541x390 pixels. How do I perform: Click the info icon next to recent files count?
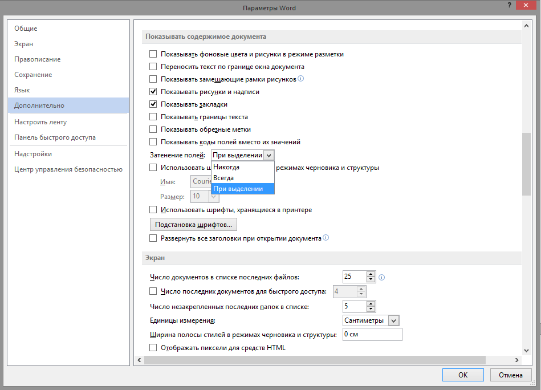pos(381,277)
